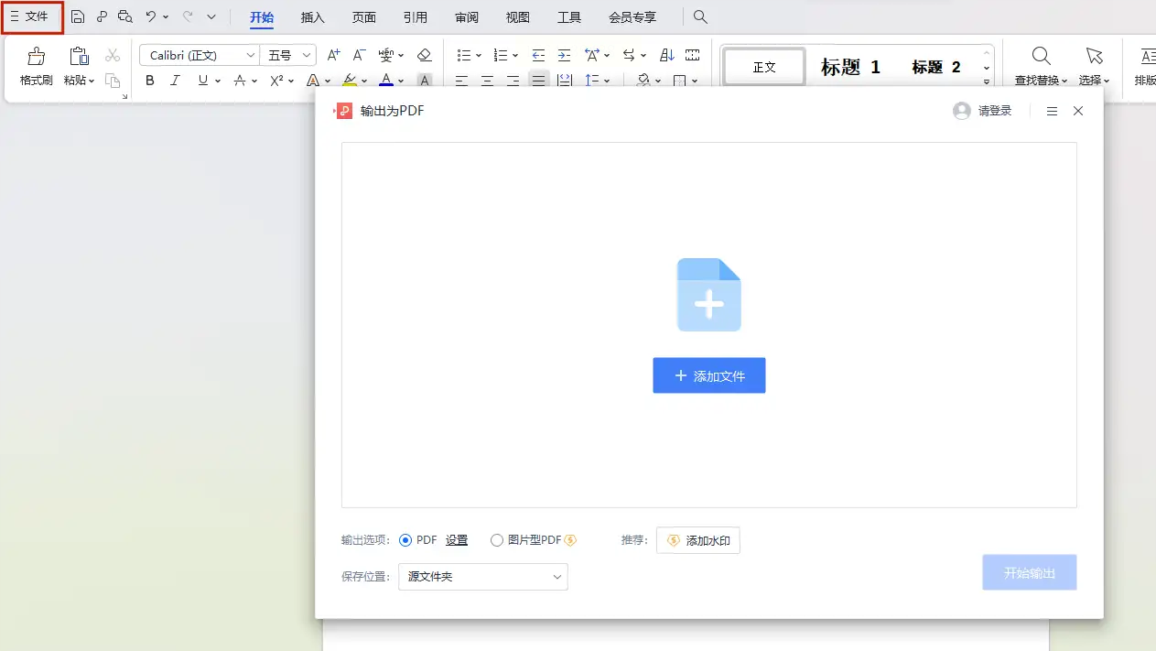Expand the 保存位置 源文件夹 dropdown
The width and height of the screenshot is (1156, 651).
(x=483, y=577)
